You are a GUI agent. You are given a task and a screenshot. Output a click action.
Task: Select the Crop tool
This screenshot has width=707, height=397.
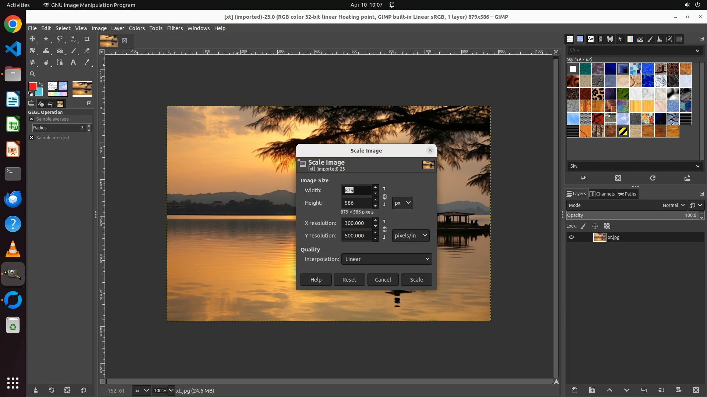87,39
